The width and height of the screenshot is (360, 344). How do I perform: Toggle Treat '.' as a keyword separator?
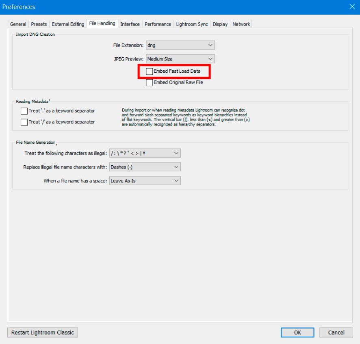[x=24, y=111]
